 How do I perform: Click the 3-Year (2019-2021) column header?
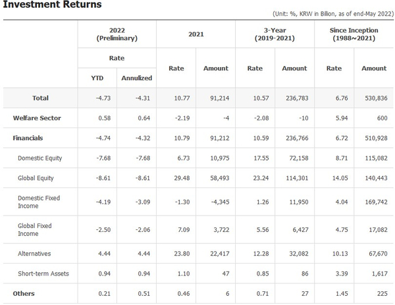[275, 34]
